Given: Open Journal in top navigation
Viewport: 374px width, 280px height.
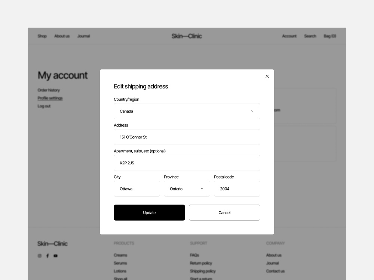Looking at the screenshot, I should tap(83, 36).
